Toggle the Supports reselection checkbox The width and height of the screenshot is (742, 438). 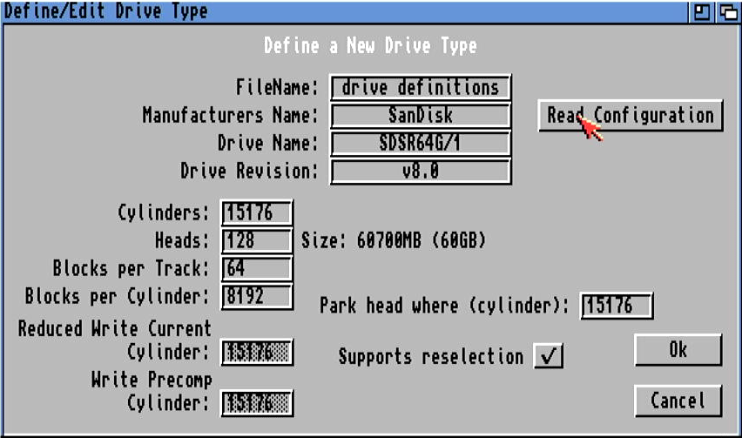click(549, 356)
